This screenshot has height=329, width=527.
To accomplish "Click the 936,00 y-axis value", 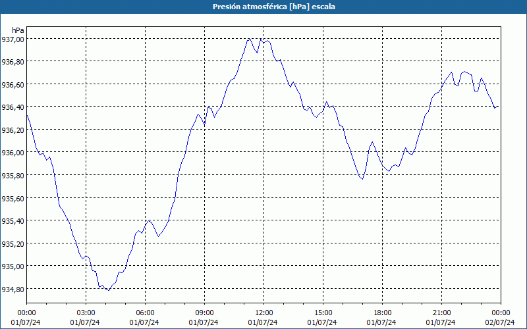I will [13, 153].
